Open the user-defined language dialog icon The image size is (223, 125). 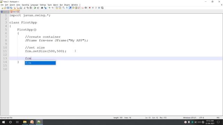[x=73, y=8]
